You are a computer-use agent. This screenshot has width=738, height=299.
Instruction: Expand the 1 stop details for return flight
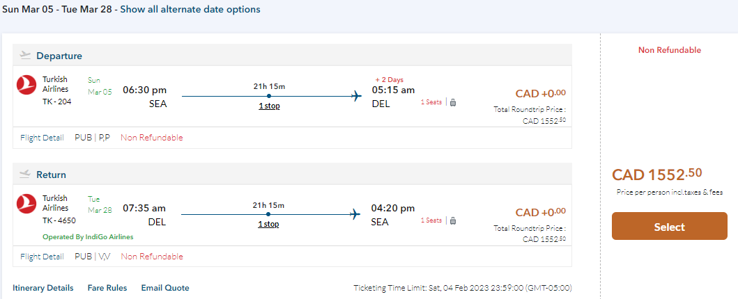point(269,224)
